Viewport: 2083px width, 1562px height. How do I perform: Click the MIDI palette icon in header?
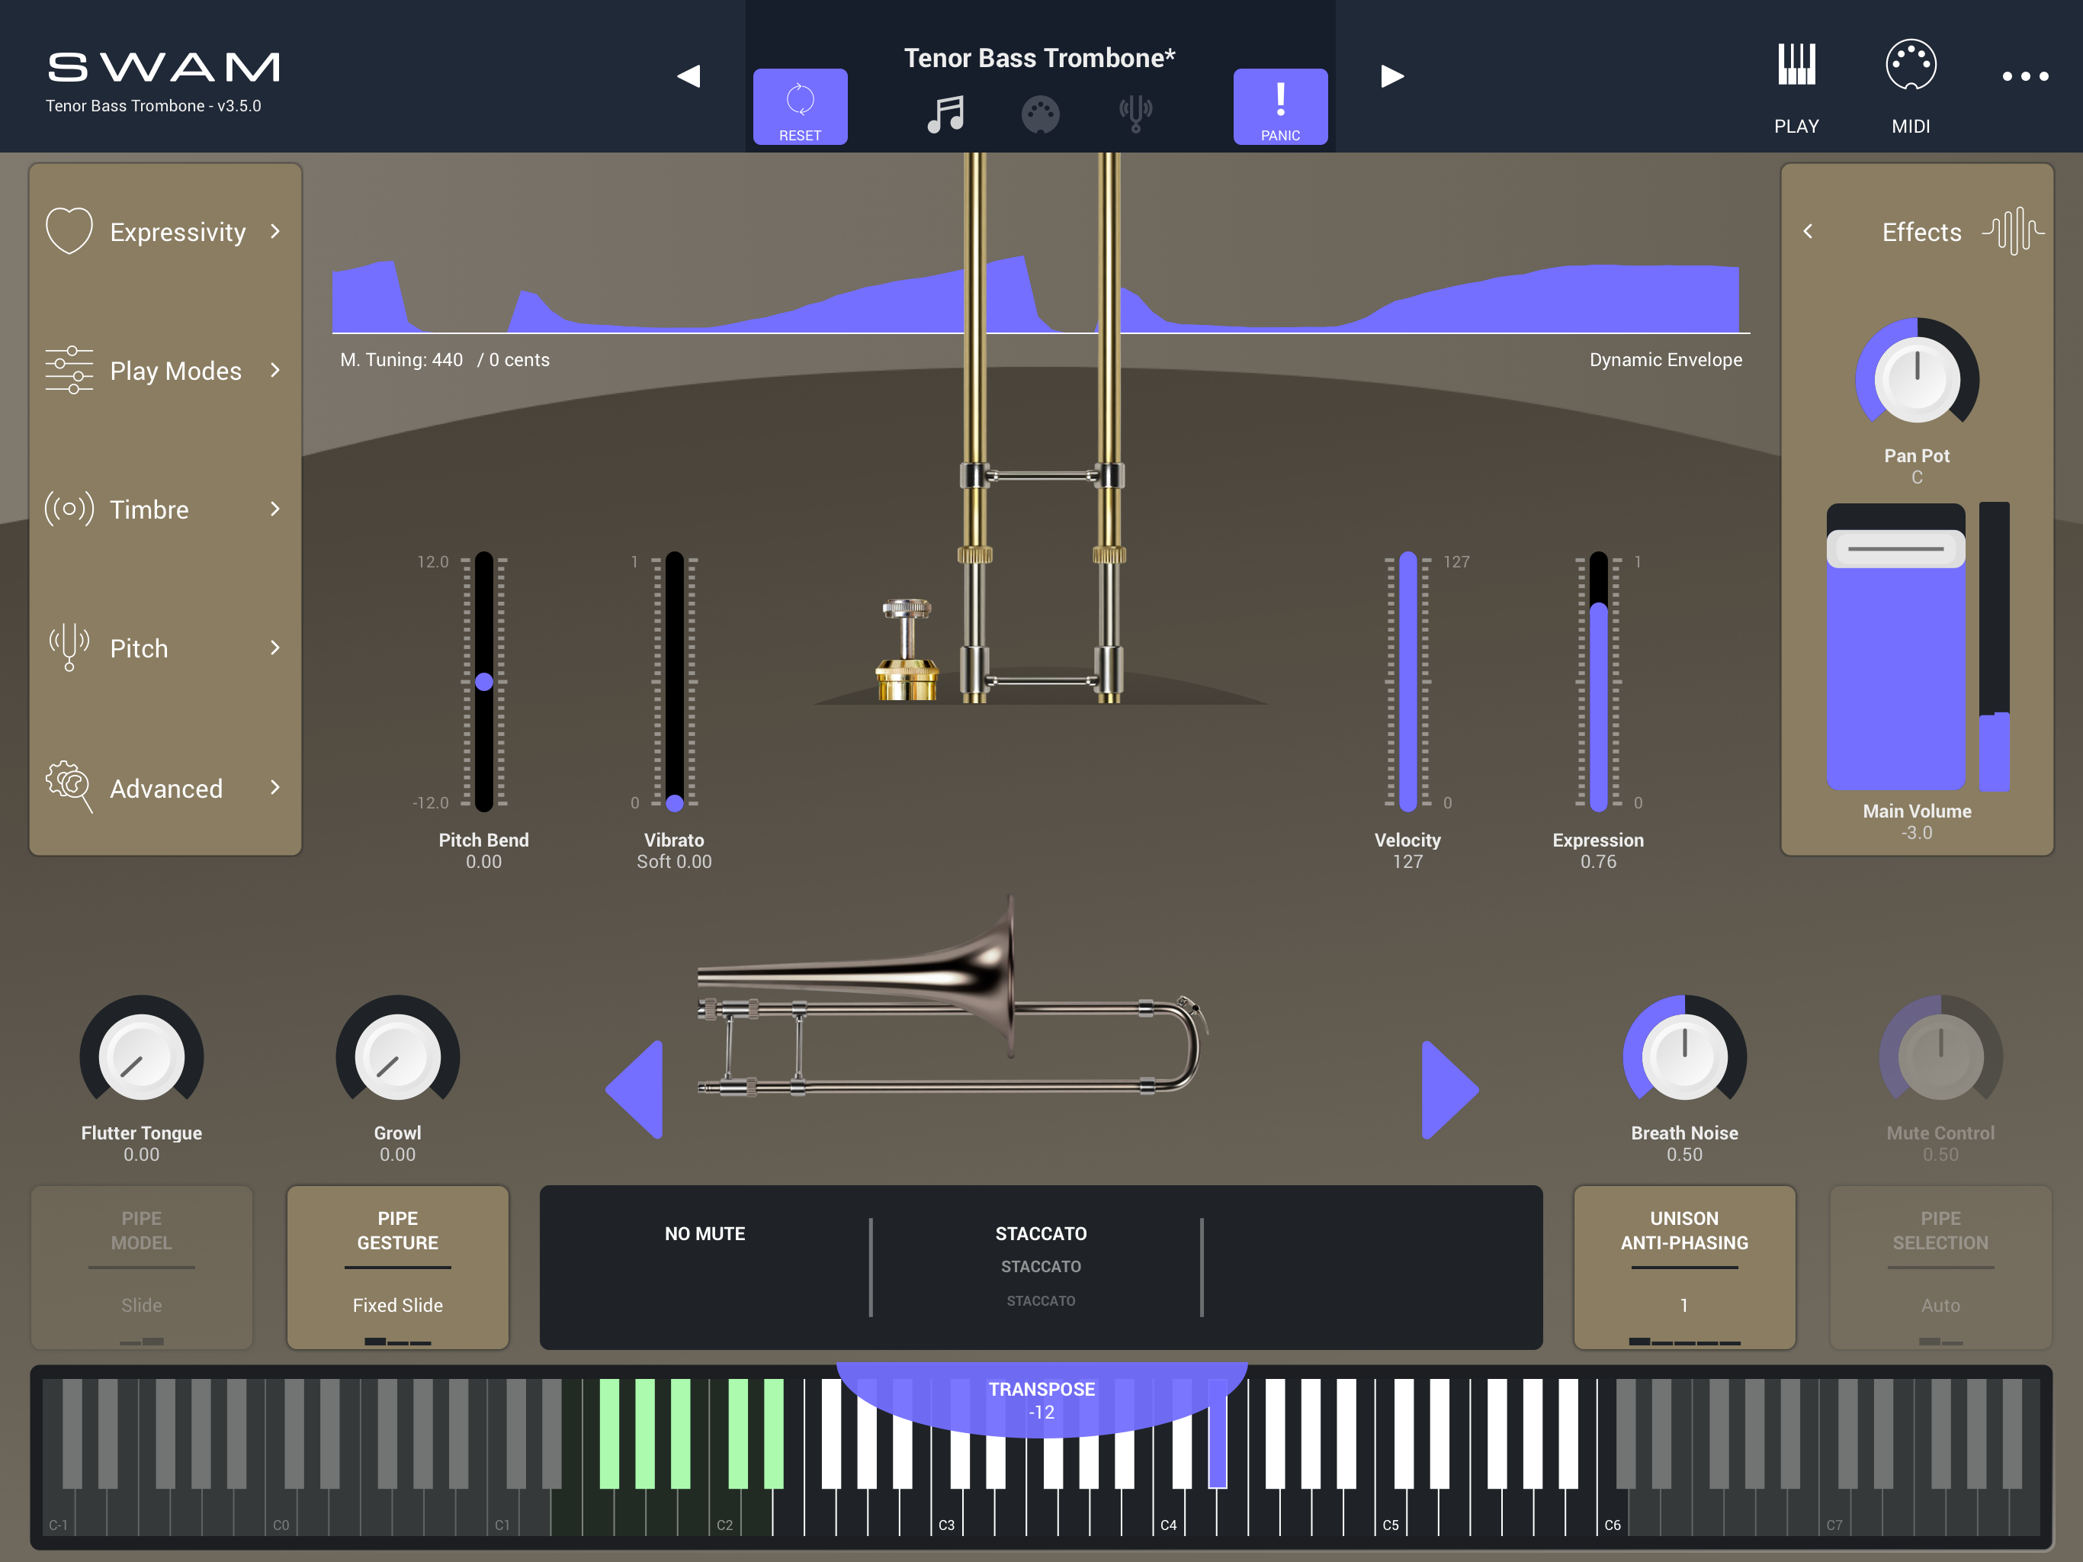(1040, 115)
